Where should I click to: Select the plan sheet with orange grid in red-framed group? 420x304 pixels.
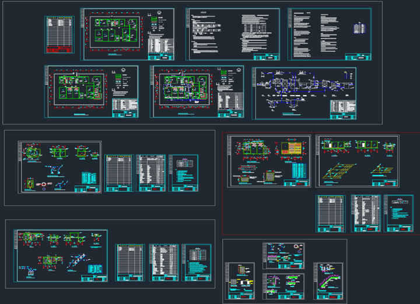tap(269, 162)
